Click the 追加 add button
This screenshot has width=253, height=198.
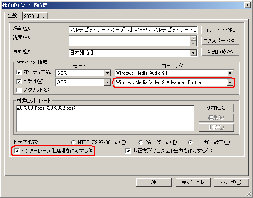click(x=217, y=108)
